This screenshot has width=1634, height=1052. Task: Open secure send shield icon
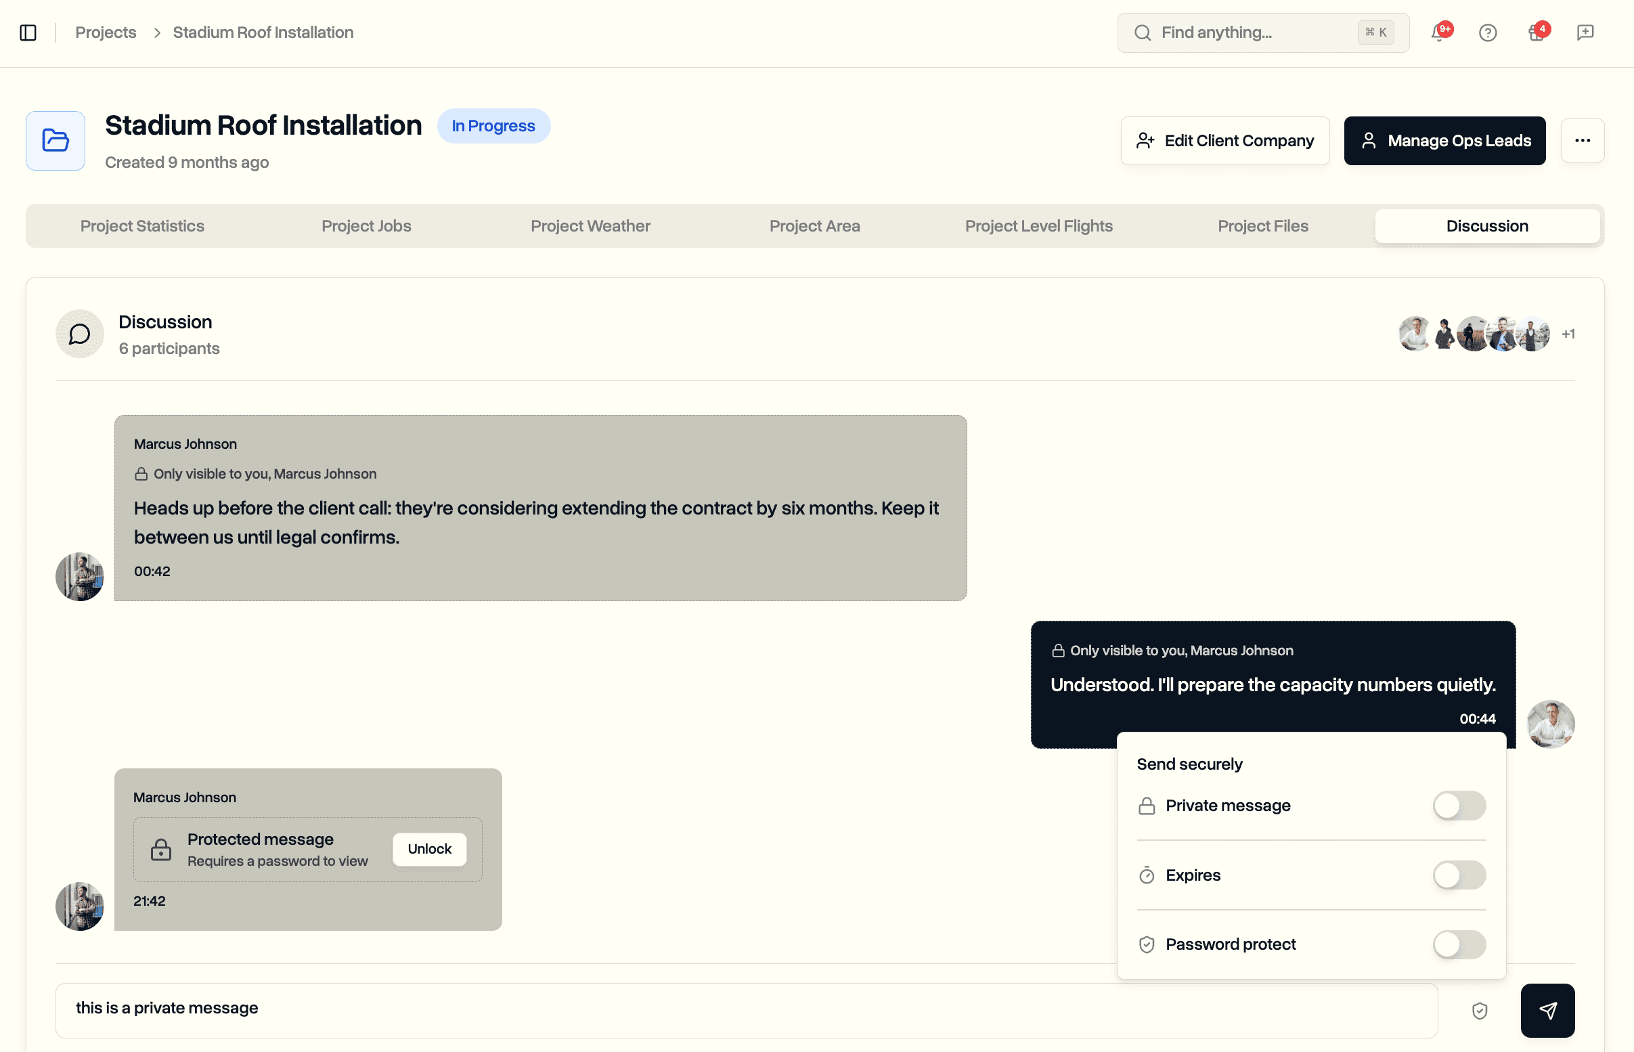tap(1480, 1010)
